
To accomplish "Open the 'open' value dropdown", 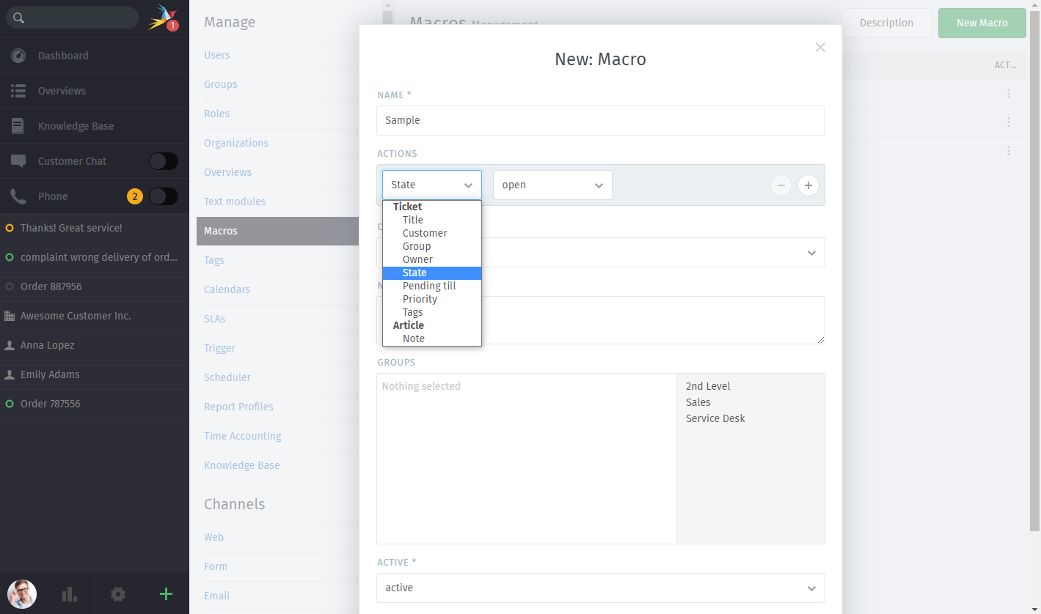I will click(x=552, y=185).
